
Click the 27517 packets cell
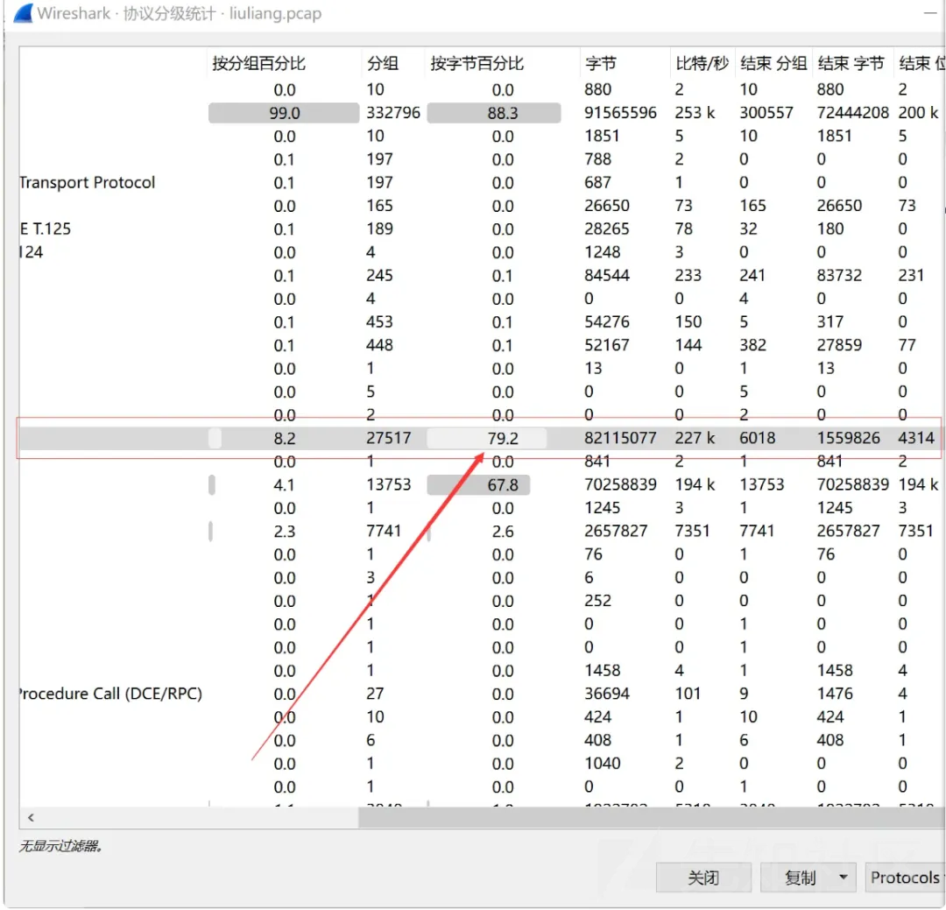click(389, 438)
